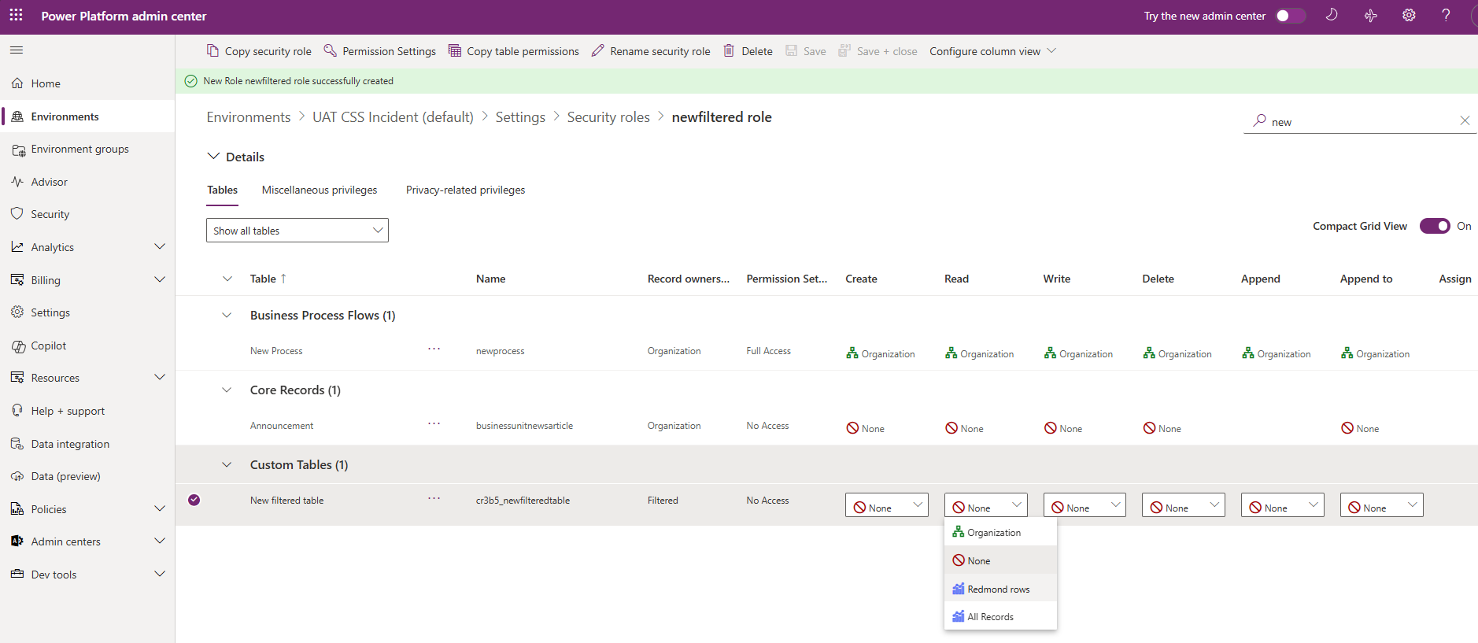Click Rename security role pencil button
This screenshot has width=1478, height=643.
(x=651, y=51)
